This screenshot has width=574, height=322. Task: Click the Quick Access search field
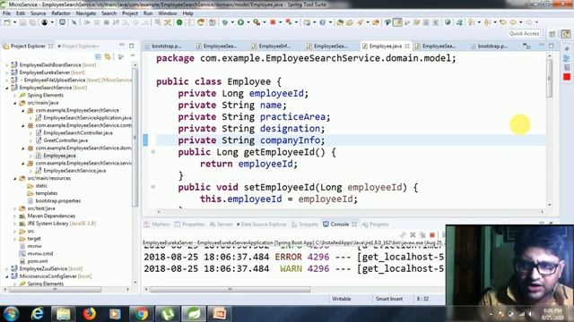tap(525, 34)
